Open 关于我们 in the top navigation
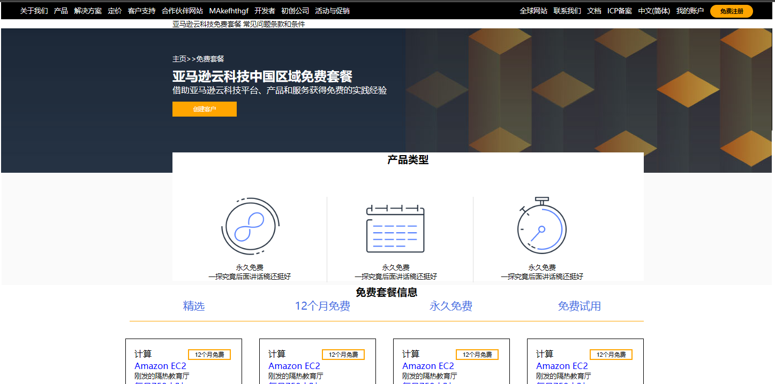775x384 pixels. 34,11
